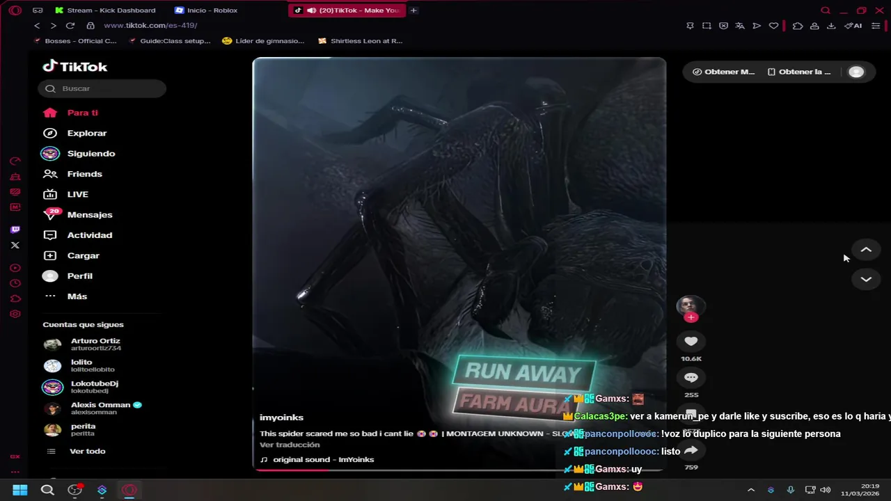Open X in the Opera sidebar
891x501 pixels.
coord(15,245)
